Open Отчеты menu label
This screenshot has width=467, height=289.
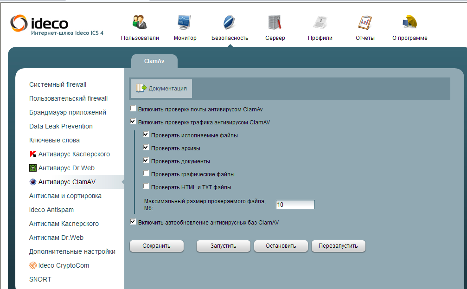(365, 38)
